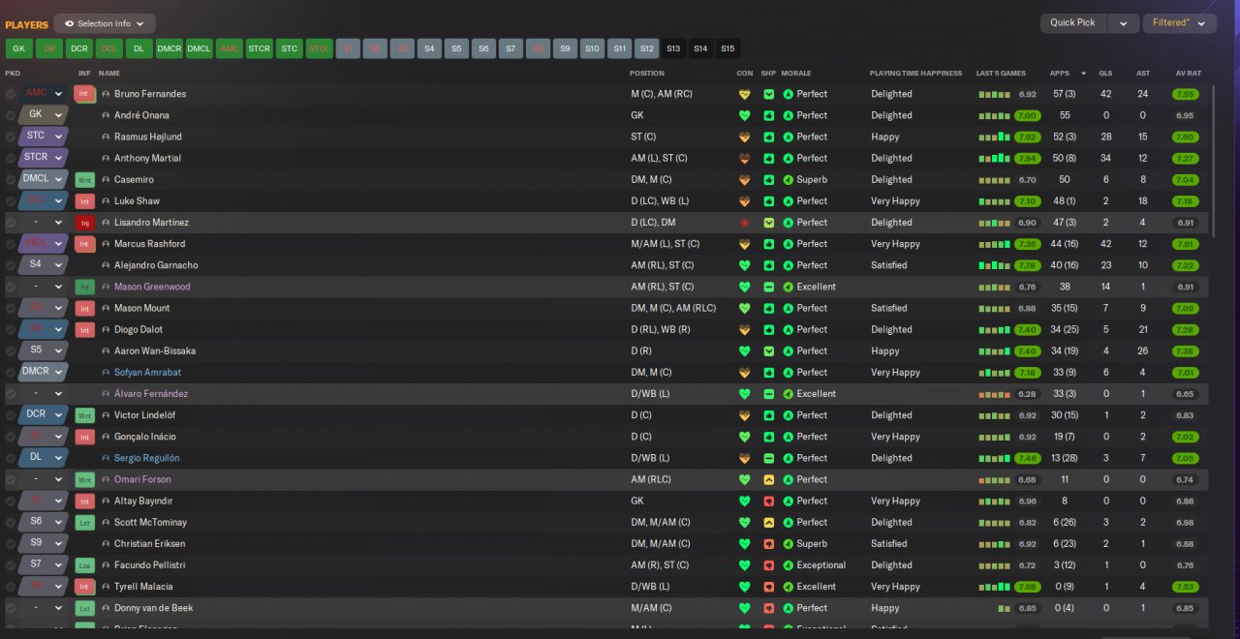Sort the list by AV RAT column
The width and height of the screenshot is (1240, 639).
1188,73
